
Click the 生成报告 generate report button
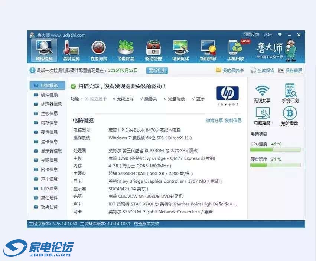click(x=262, y=70)
